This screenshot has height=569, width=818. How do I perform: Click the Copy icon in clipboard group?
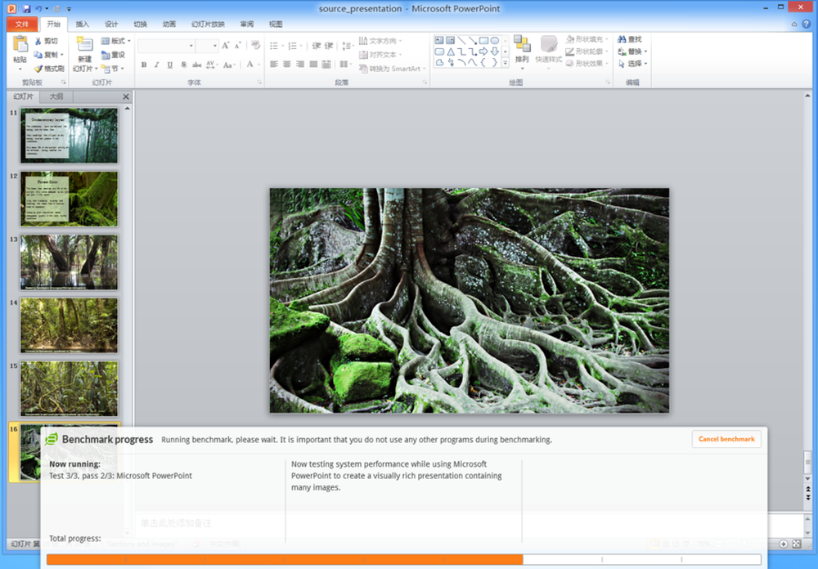38,55
